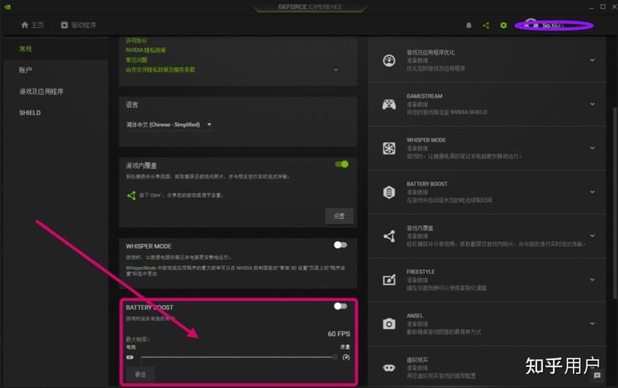This screenshot has height=388, width=618.
Task: Click the WHISPER MODE card title
Action: (x=148, y=246)
